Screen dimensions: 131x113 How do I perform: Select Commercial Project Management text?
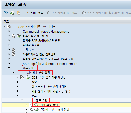[x=46, y=32]
